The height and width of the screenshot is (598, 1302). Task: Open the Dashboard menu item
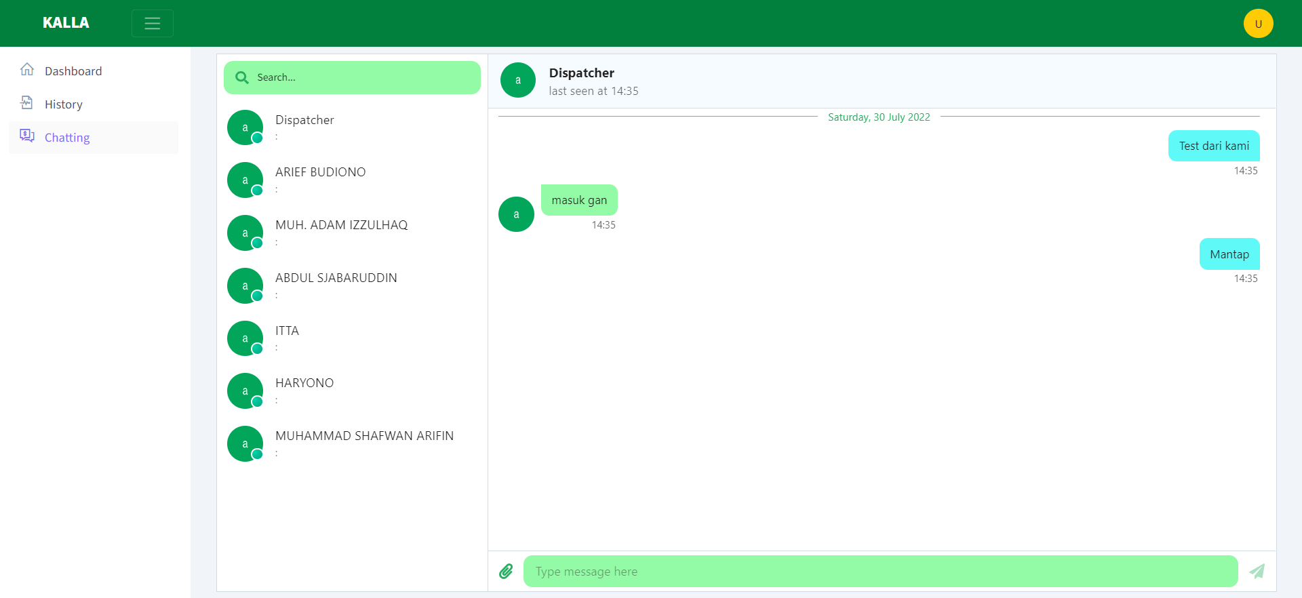click(x=94, y=71)
